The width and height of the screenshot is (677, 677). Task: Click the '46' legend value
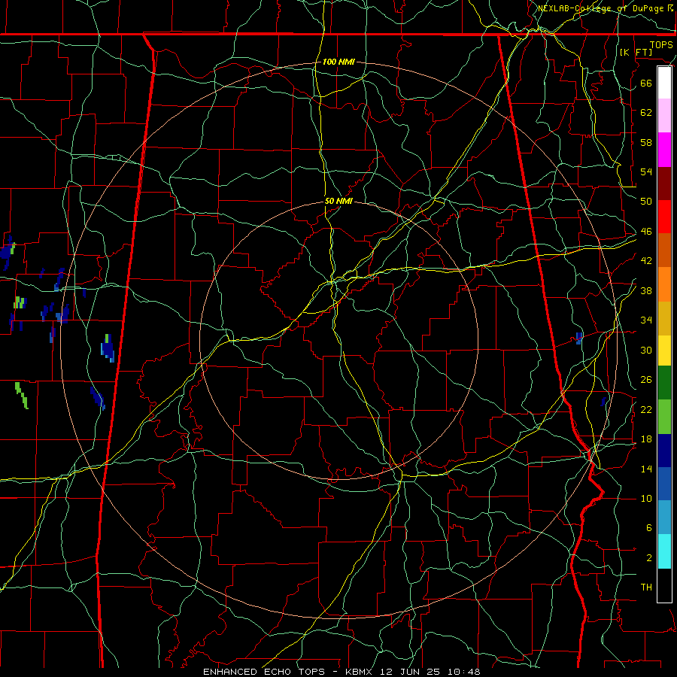[646, 232]
